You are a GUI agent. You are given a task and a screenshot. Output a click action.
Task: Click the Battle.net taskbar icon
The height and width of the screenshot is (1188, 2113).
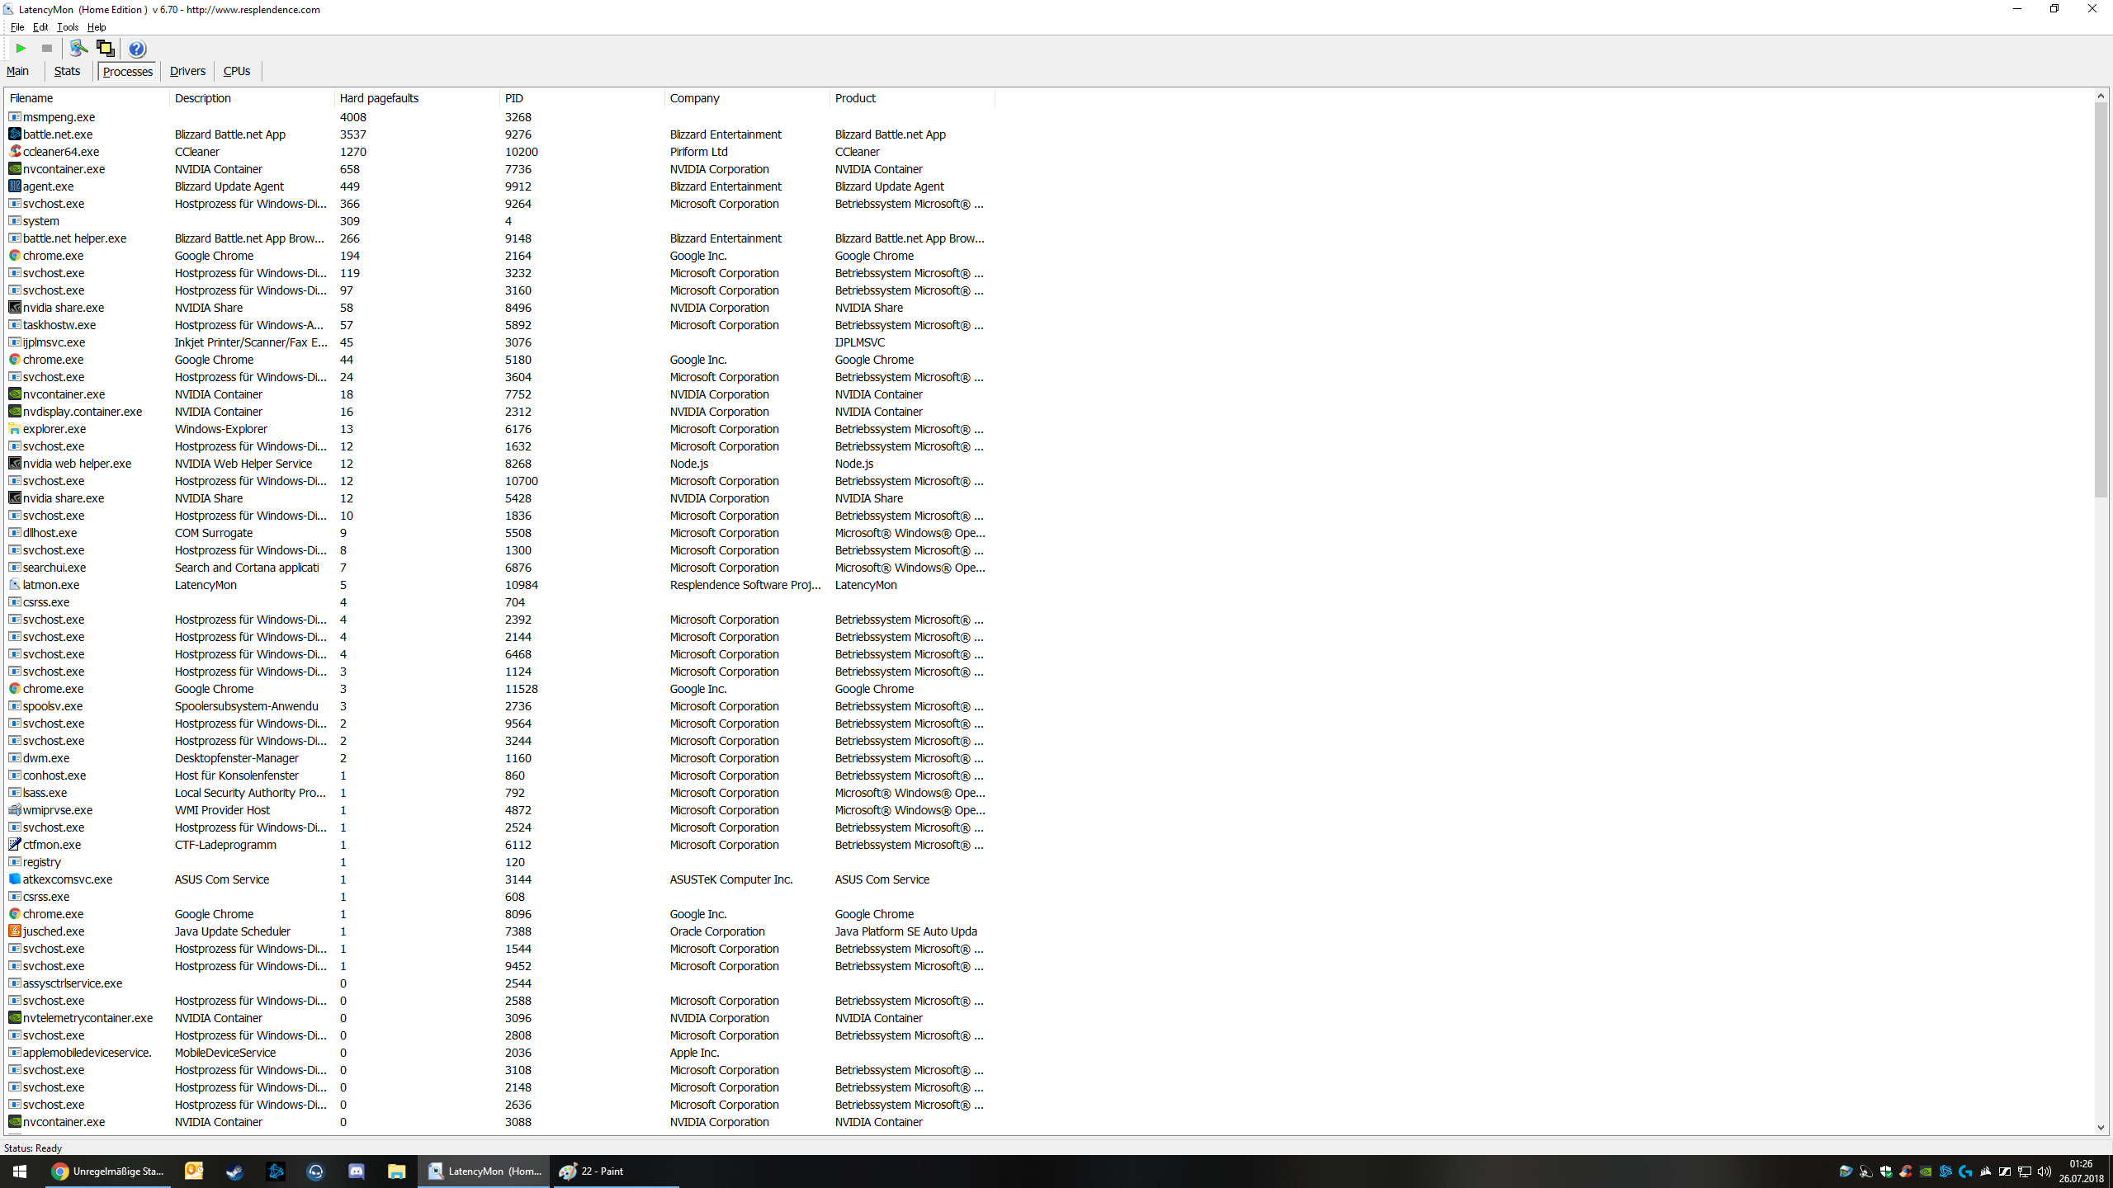276,1171
